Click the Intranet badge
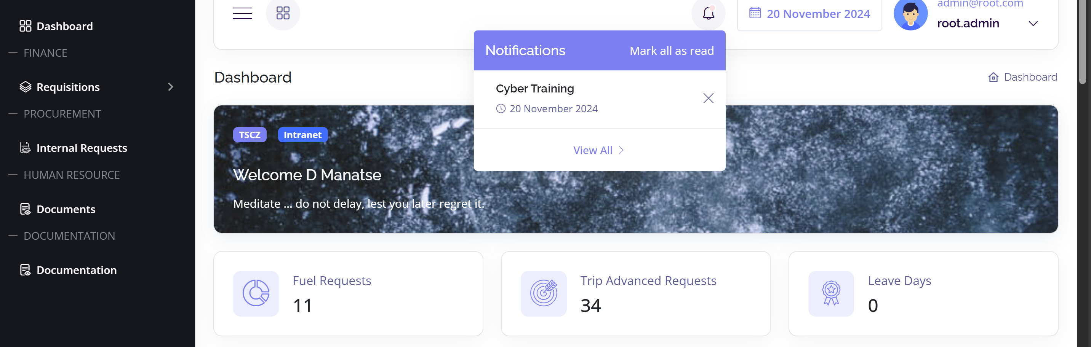1091x347 pixels. pyautogui.click(x=302, y=135)
